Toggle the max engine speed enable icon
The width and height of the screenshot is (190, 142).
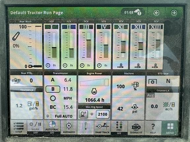tap(83, 114)
